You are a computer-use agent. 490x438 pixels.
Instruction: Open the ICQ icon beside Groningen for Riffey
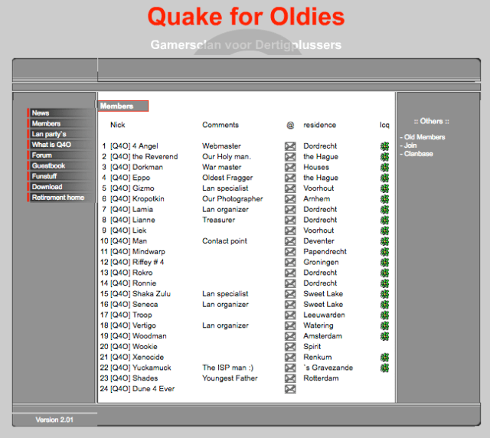point(384,262)
